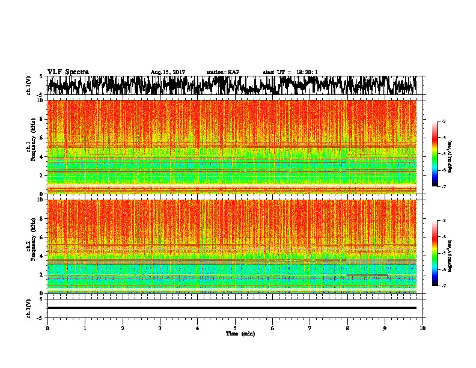This screenshot has width=476, height=368.
Task: Click the ch.1 frequency spectrogram panel
Action: (231, 147)
